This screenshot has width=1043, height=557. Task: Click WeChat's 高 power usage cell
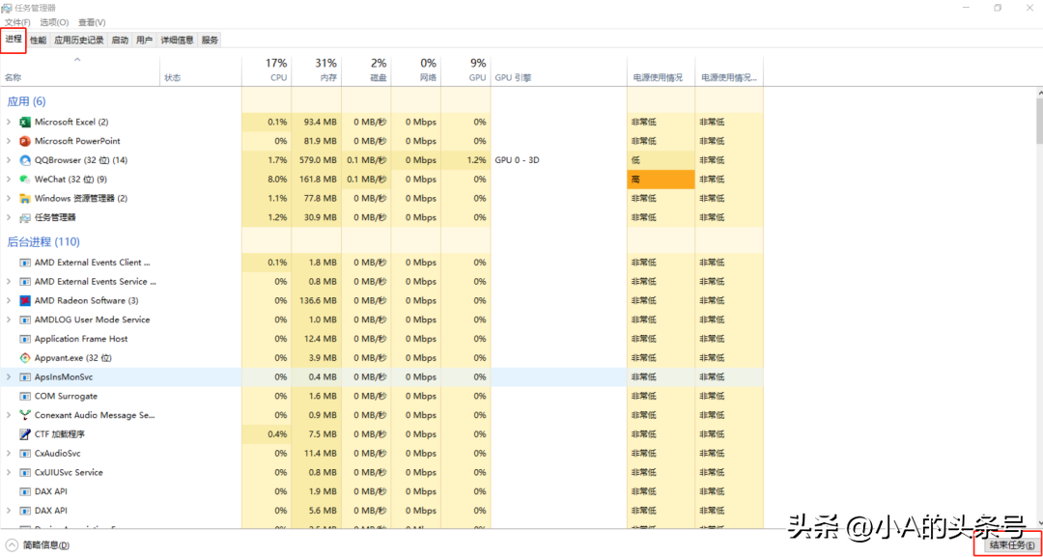[x=661, y=180]
